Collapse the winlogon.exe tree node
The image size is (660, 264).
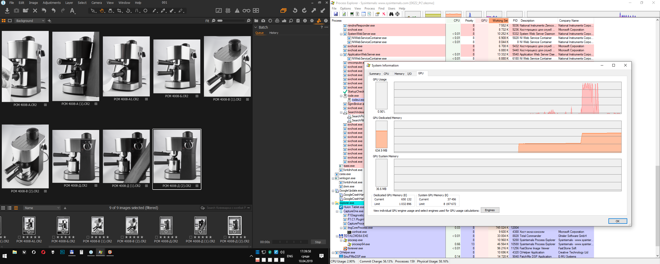pyautogui.click(x=333, y=178)
